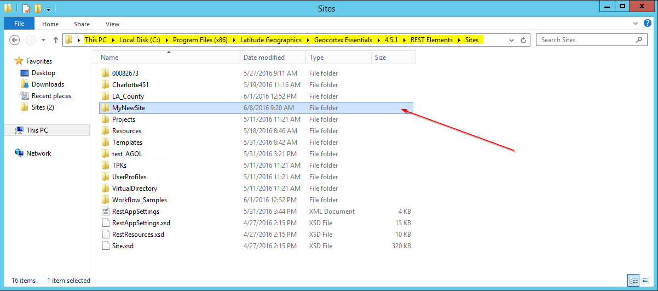Click '320 KB' size of Site.xsd
The height and width of the screenshot is (291, 658).
pyautogui.click(x=401, y=246)
